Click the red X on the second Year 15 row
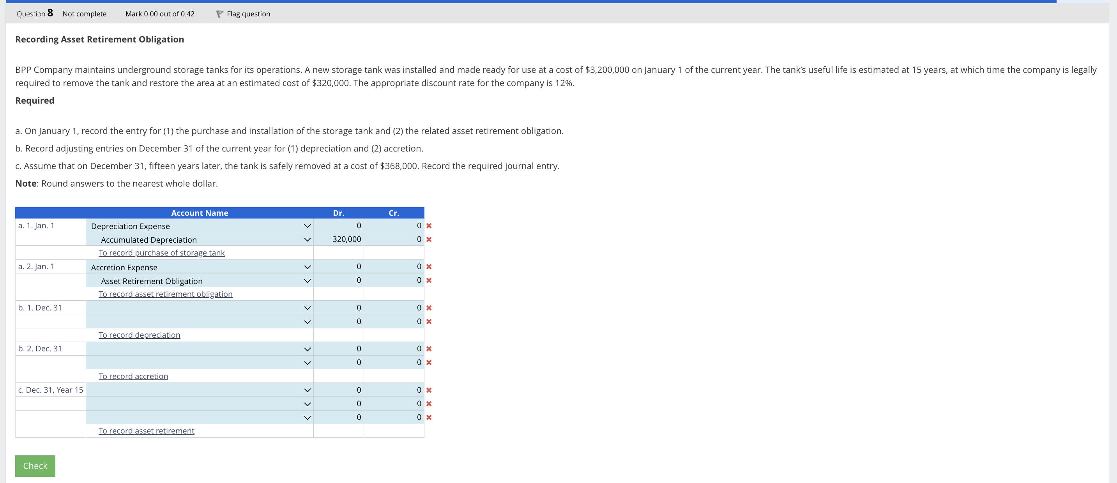This screenshot has height=483, width=1117. [429, 403]
